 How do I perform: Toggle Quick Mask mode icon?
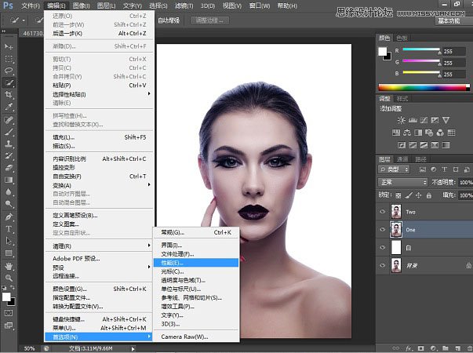pyautogui.click(x=9, y=313)
